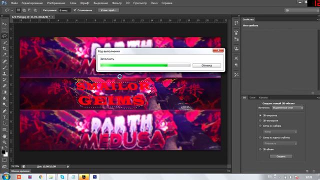
Task: Select the Healing Brush tool
Action: click(x=4, y=61)
